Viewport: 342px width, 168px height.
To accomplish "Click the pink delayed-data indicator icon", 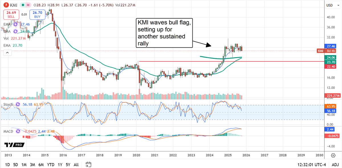I will (28, 5).
